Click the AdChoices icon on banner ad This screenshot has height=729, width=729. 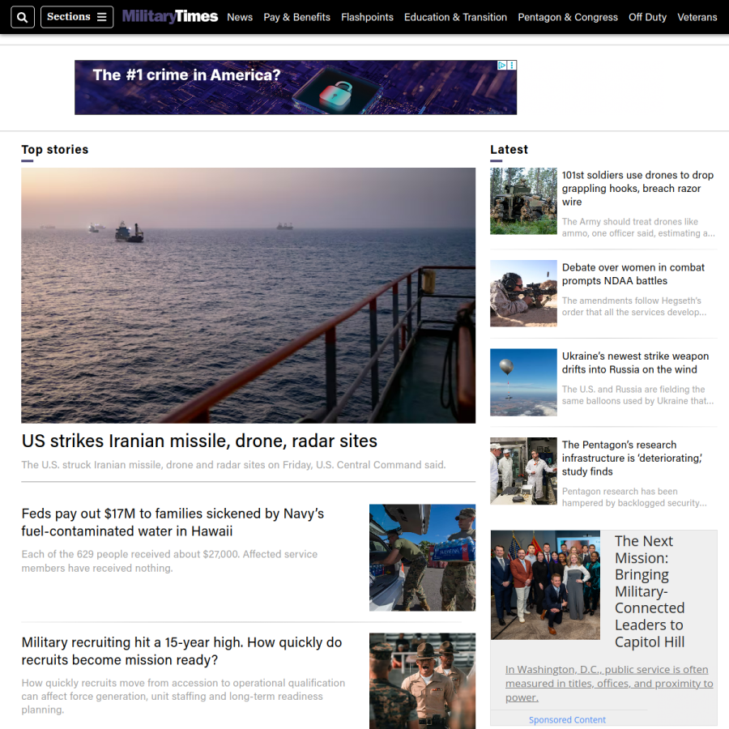[x=501, y=65]
